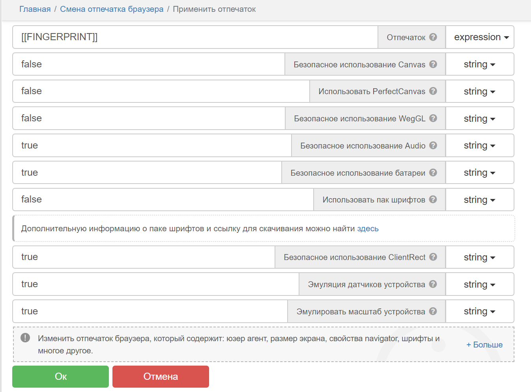Click help icon for Безопасное использование батареи
The width and height of the screenshot is (531, 392).
(433, 173)
